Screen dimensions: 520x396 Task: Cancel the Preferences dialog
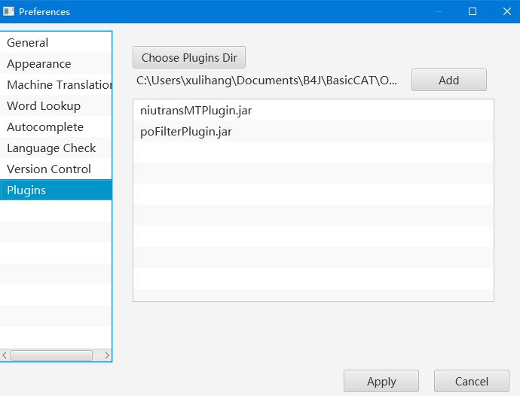[x=471, y=382]
